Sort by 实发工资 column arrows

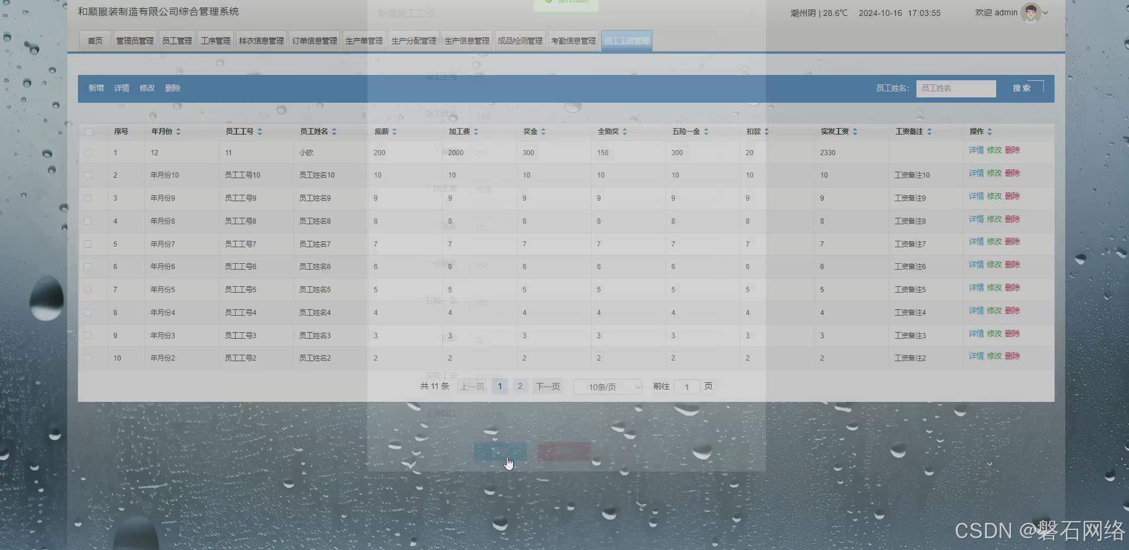[855, 132]
